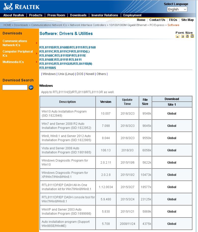Click version cell 10.007
Image resolution: width=198 pixels, height=232 pixels.
pos(106,114)
